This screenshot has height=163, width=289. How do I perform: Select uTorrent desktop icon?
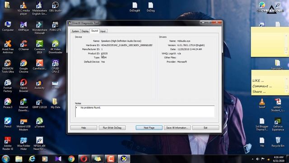pos(39,123)
